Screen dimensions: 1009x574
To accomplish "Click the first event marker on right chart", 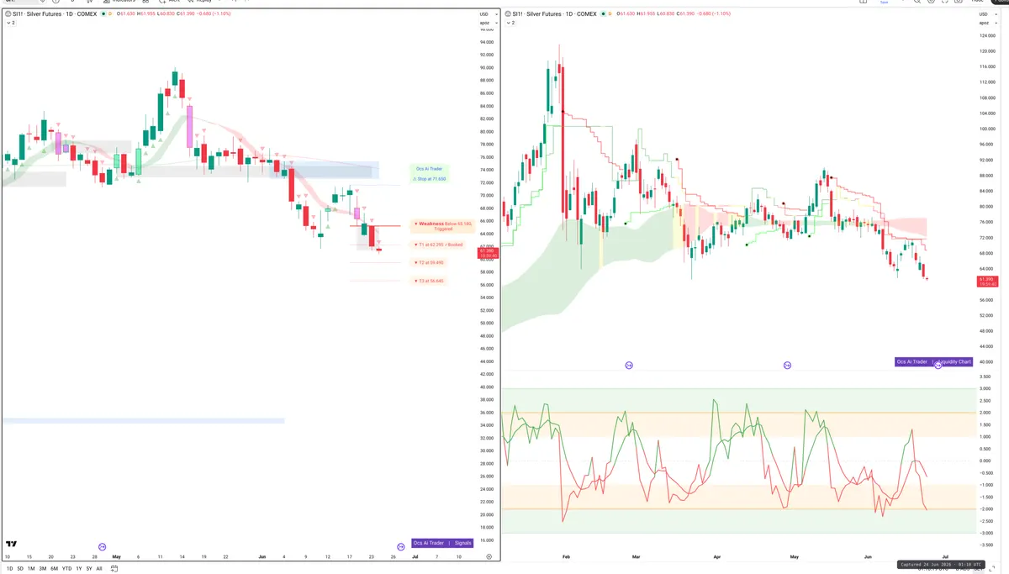I will click(629, 365).
